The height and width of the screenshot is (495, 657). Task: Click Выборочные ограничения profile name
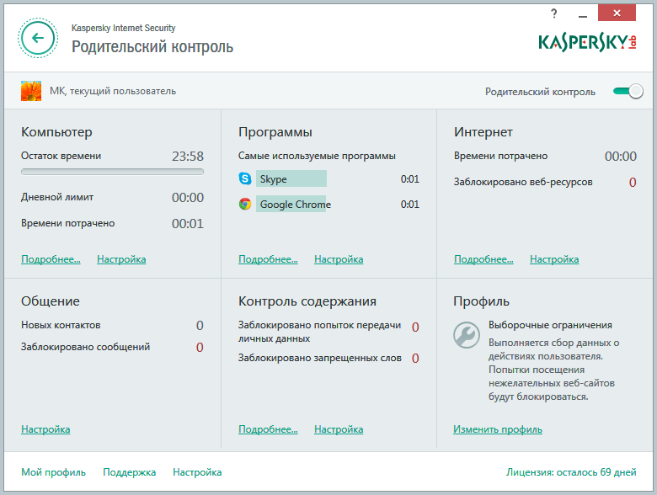pos(550,325)
